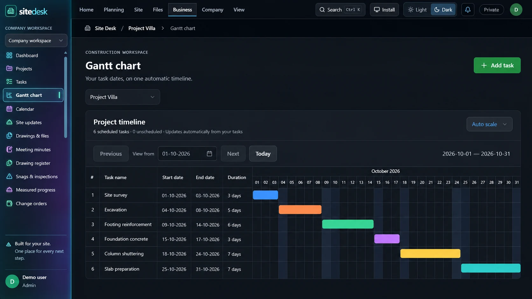532x299 pixels.
Task: Click the Duration column header
Action: [x=237, y=177]
